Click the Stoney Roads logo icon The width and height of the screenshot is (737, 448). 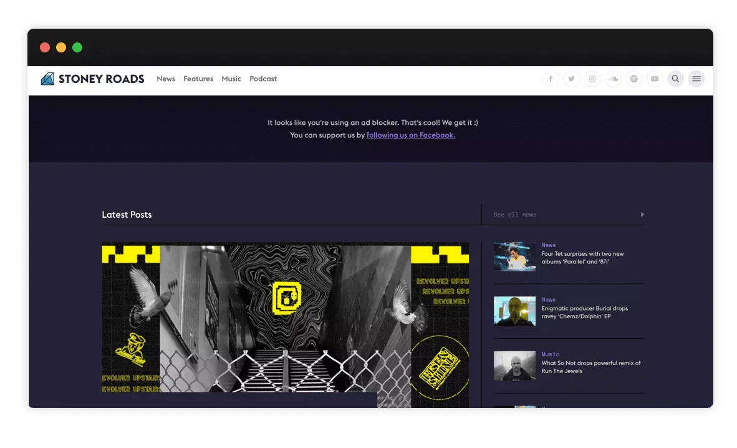pyautogui.click(x=47, y=79)
